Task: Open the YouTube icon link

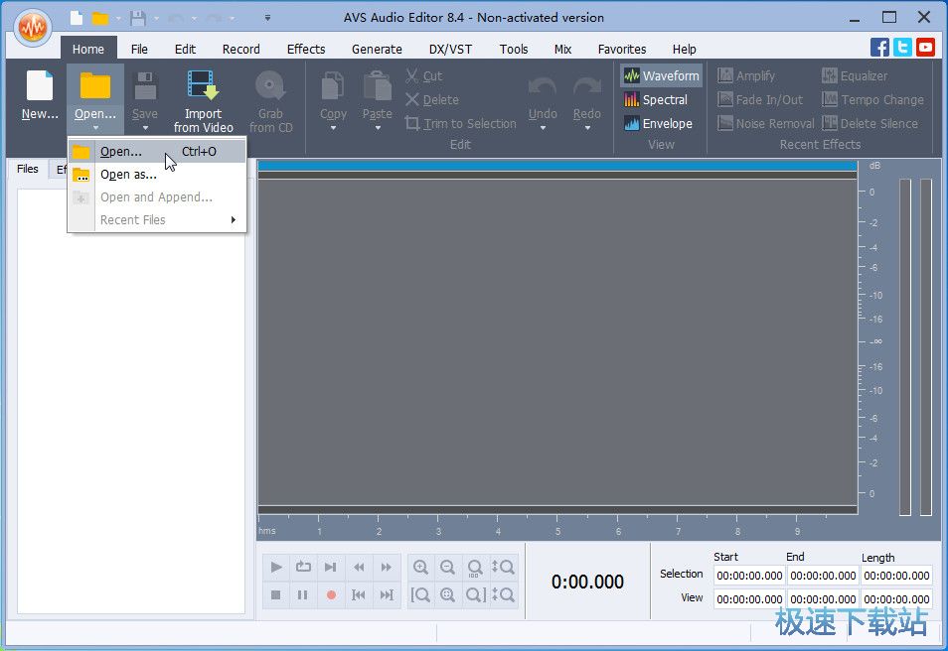Action: tap(925, 47)
